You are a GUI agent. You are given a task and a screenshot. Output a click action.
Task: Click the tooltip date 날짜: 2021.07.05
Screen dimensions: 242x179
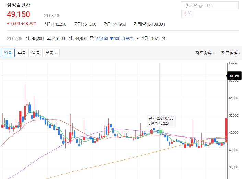point(161,118)
